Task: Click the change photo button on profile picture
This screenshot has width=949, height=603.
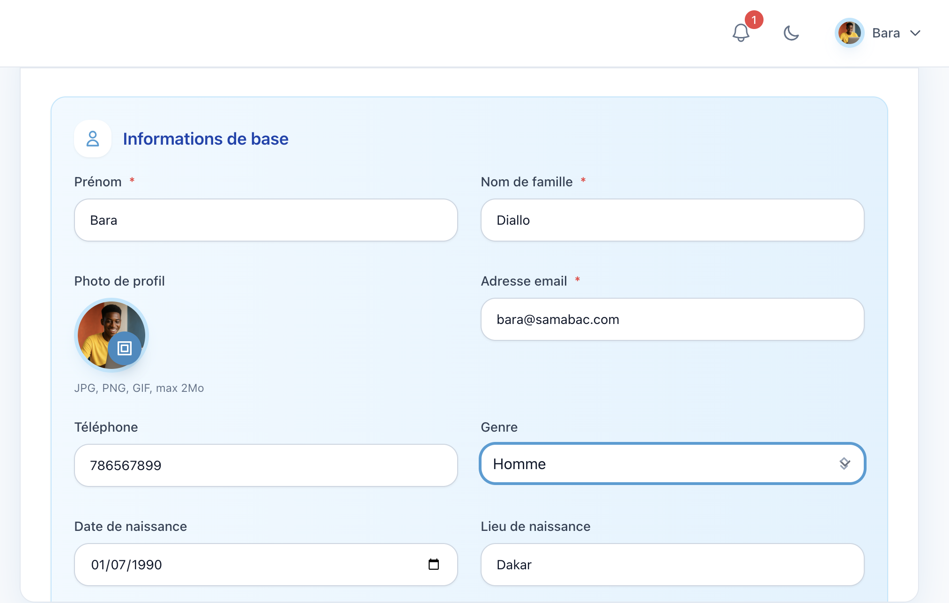Action: tap(125, 348)
